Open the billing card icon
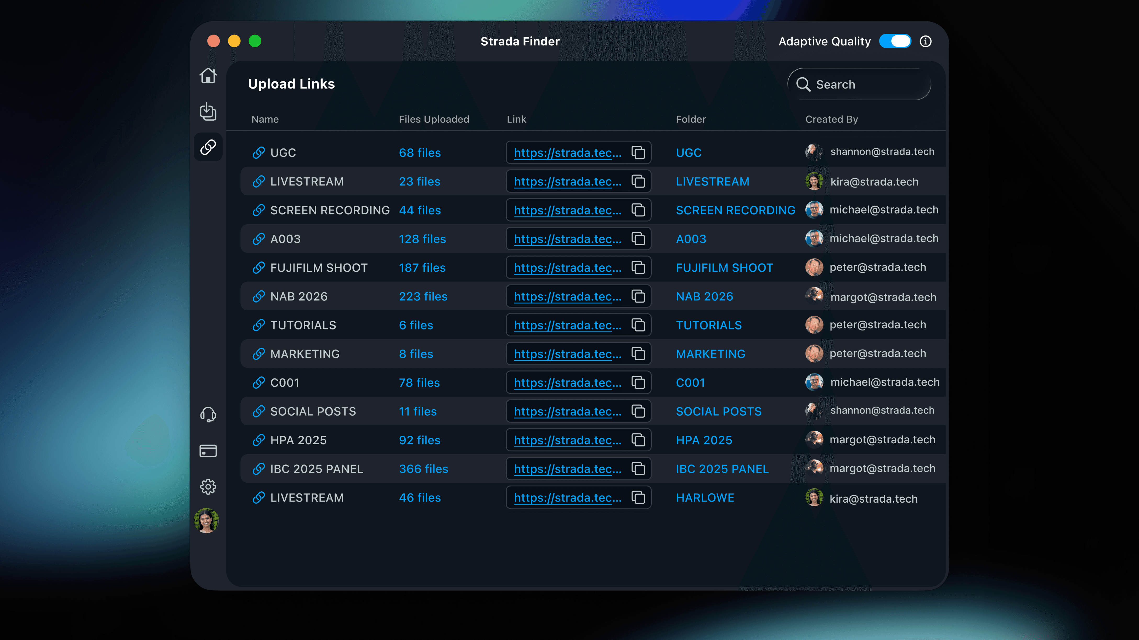 point(208,451)
